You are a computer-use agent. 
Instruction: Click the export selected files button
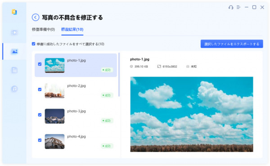pos(232,44)
